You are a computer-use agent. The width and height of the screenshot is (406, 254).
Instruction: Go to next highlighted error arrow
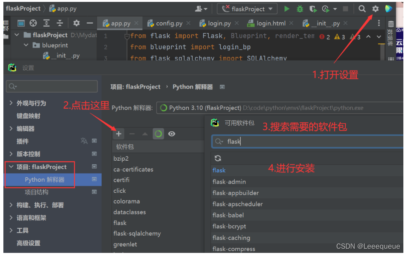[379, 37]
